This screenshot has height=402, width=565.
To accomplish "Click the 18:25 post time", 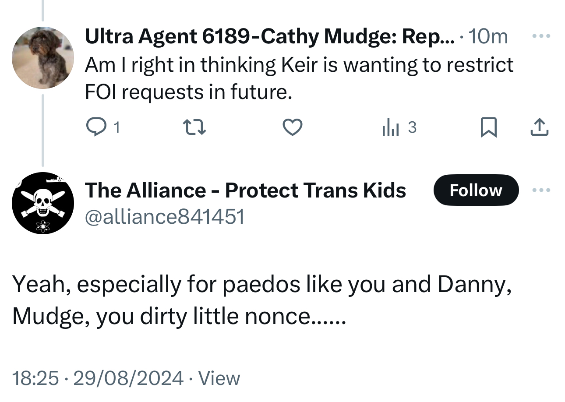I will tap(35, 378).
